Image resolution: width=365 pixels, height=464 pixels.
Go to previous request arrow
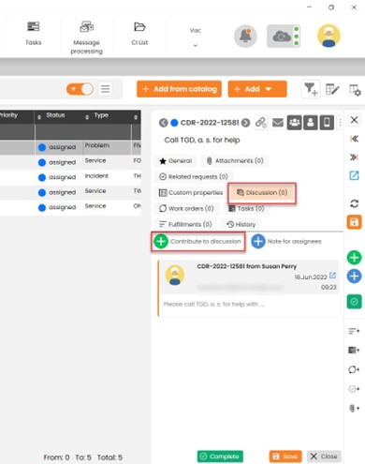pos(163,123)
